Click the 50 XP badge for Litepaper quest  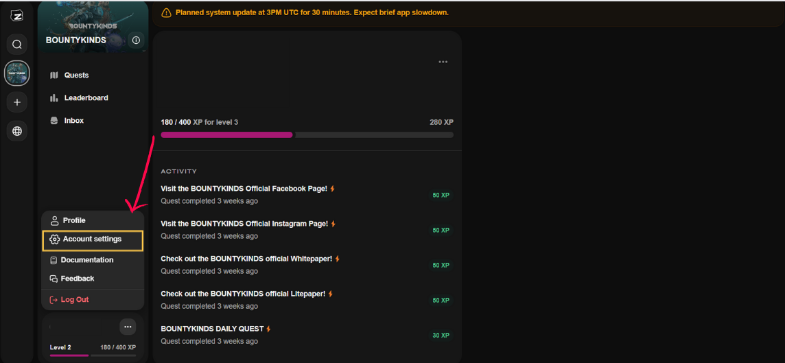(441, 301)
